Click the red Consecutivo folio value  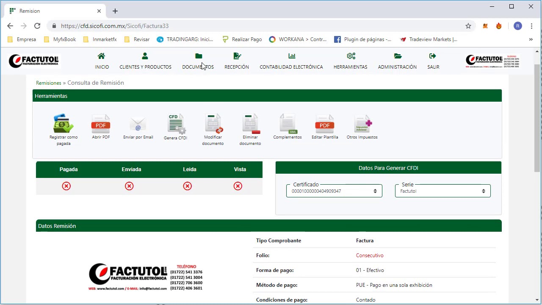pyautogui.click(x=370, y=255)
